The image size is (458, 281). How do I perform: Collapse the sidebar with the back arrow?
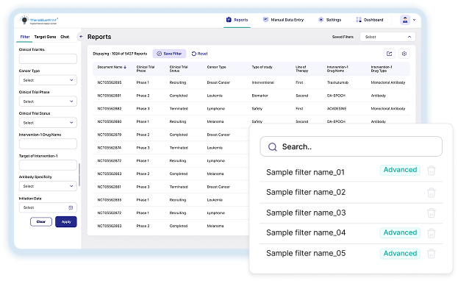(81, 37)
